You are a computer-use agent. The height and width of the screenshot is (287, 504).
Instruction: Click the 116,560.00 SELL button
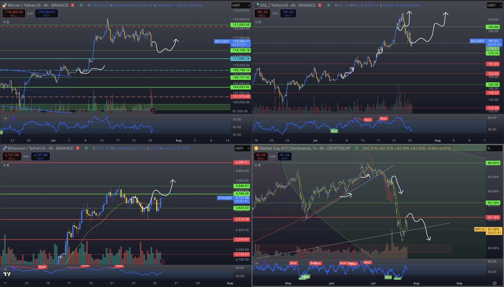14,13
